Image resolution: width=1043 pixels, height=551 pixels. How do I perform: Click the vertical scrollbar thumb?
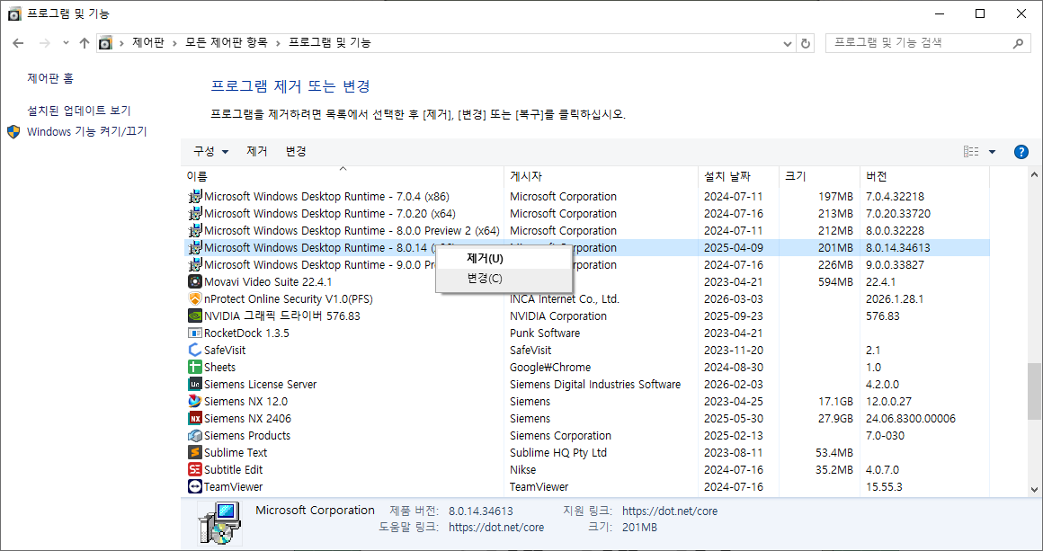click(x=1034, y=391)
